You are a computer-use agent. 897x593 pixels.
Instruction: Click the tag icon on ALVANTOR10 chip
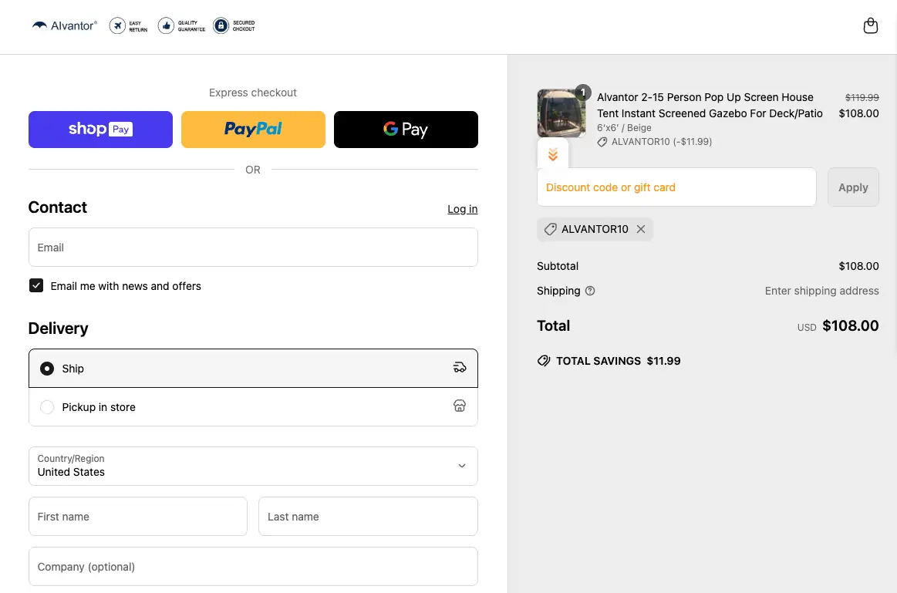coord(550,229)
